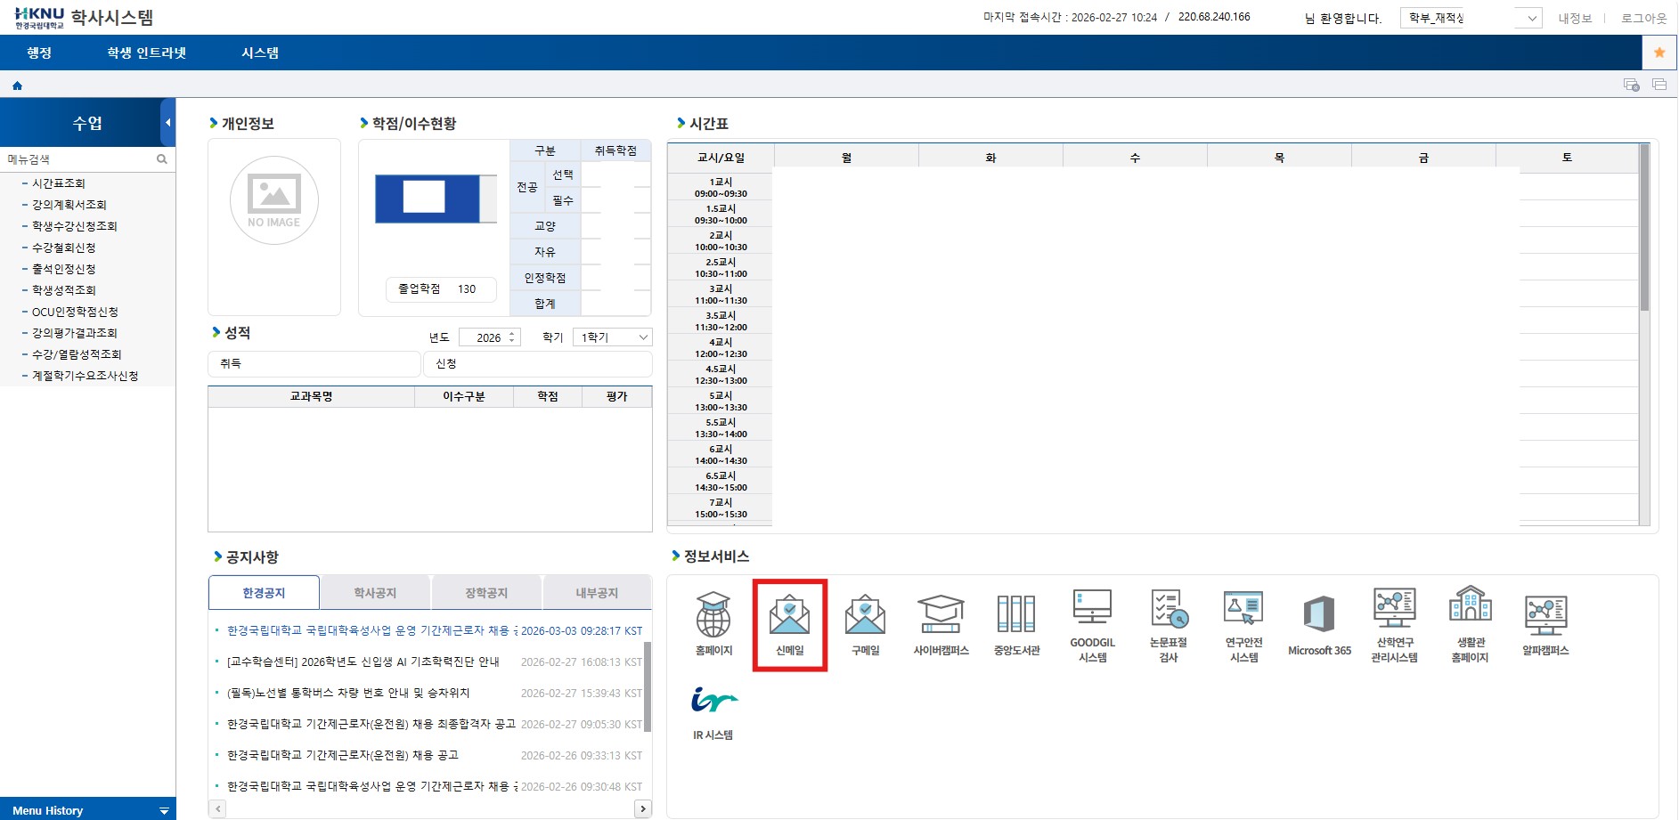Screen dimensions: 1679x820
Task: Open the 구메일 mail icon
Action: [865, 623]
